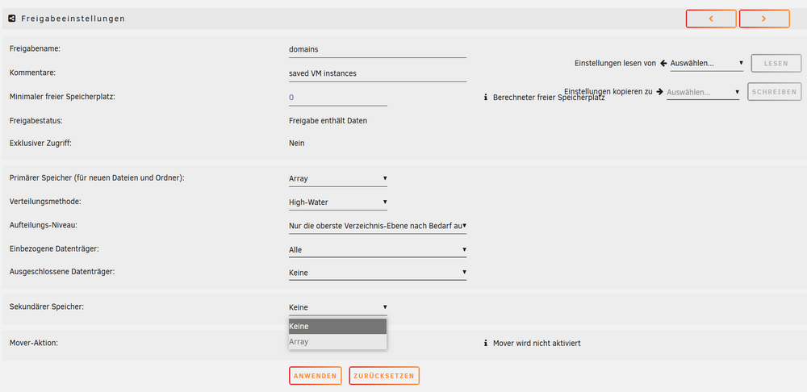
Task: Click the Sekundärer Speicher label
Action: tap(47, 307)
